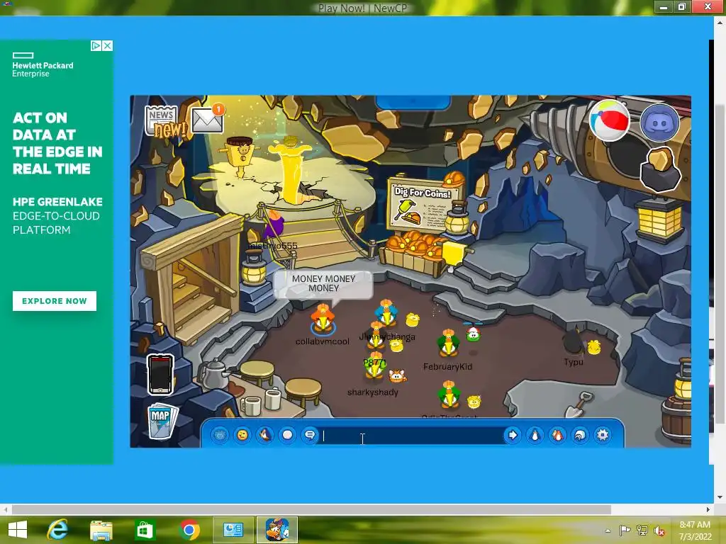This screenshot has width=726, height=544.
Task: Launch Google Chrome from the taskbar
Action: (x=189, y=530)
